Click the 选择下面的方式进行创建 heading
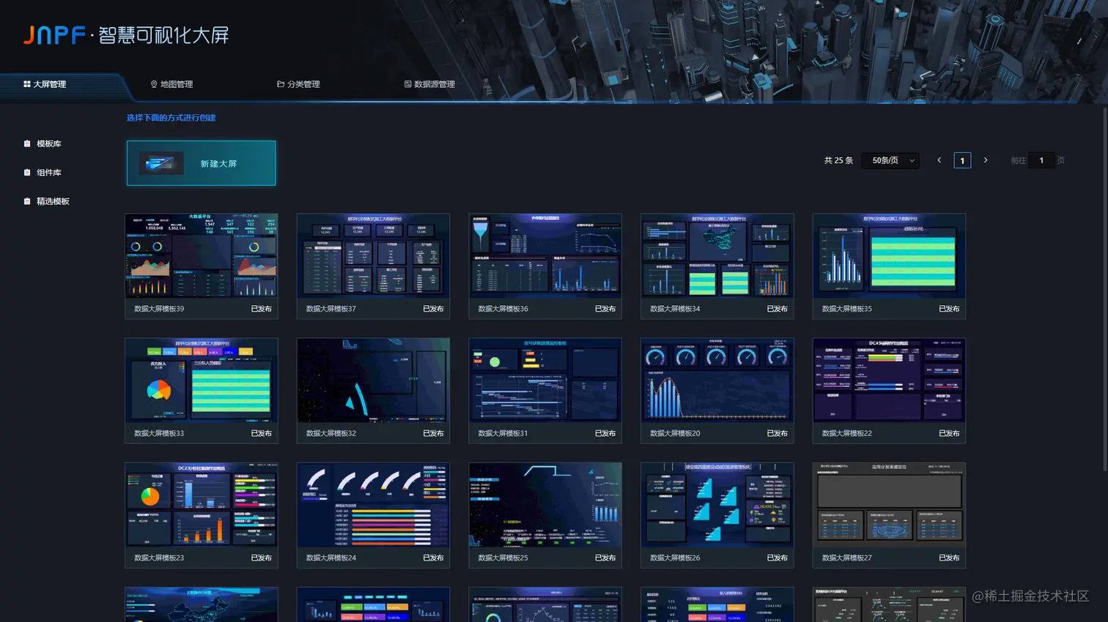 pos(171,117)
